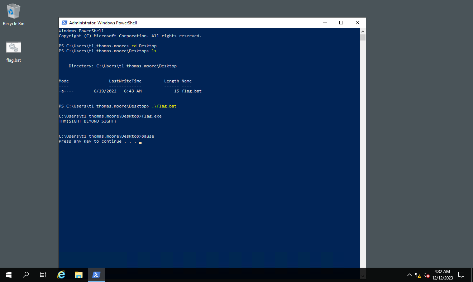Open the Recycle Bin desktop icon

(x=14, y=15)
